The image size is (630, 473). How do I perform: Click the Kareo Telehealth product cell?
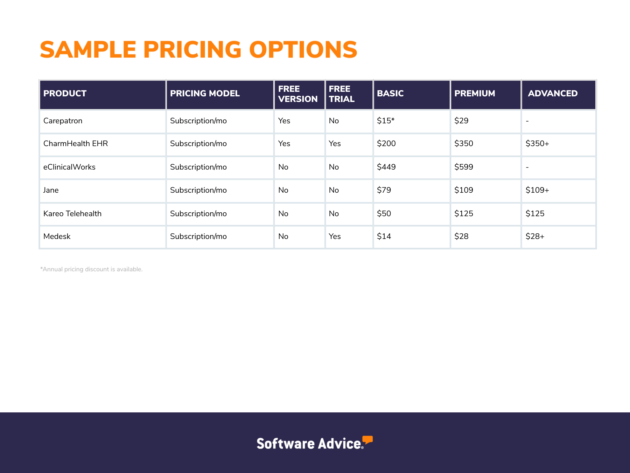[103, 214]
